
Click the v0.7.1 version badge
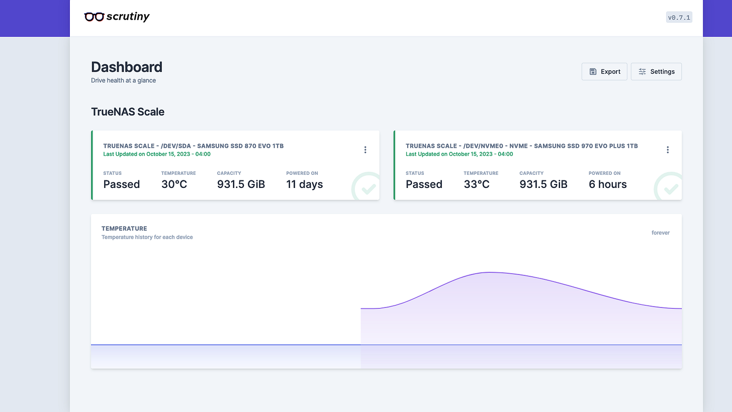(x=679, y=18)
